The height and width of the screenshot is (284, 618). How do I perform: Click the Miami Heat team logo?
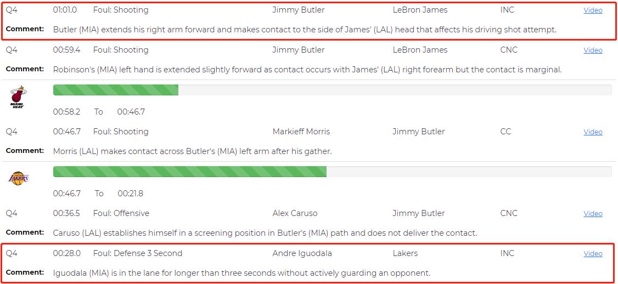coord(18,97)
